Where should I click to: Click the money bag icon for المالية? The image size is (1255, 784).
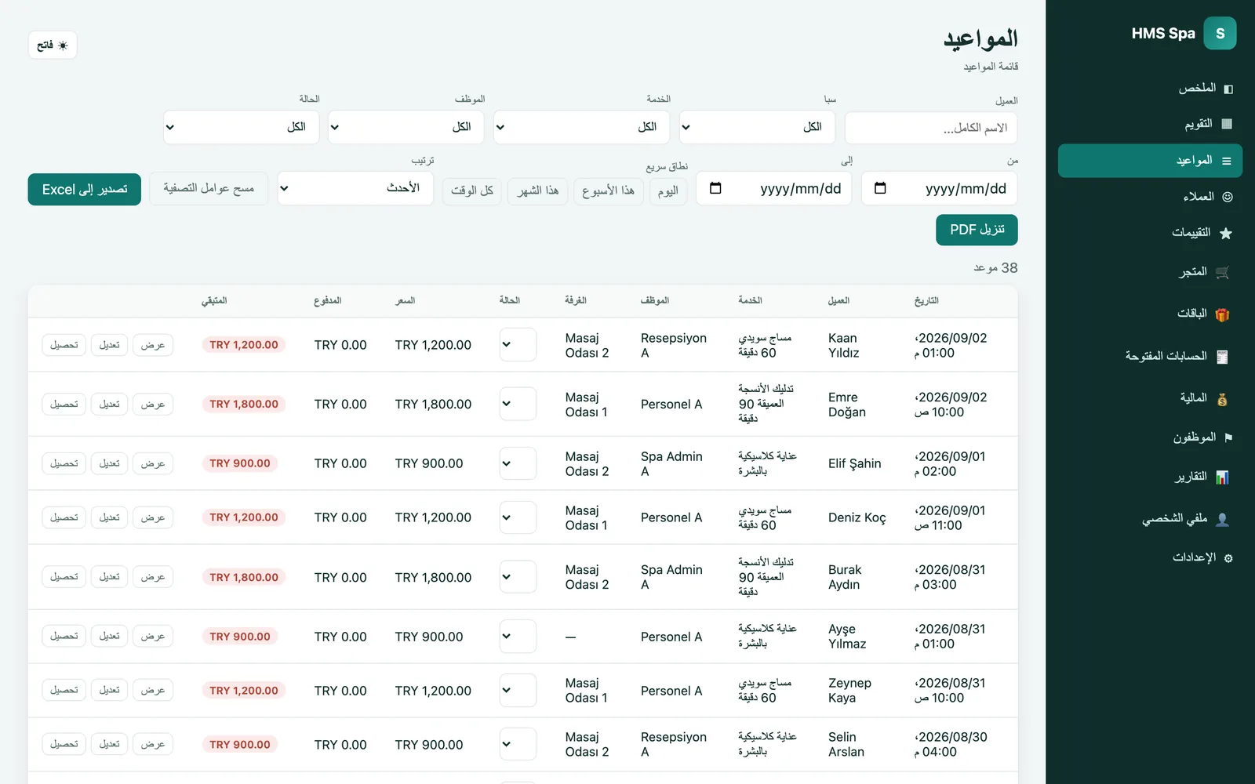(1222, 399)
